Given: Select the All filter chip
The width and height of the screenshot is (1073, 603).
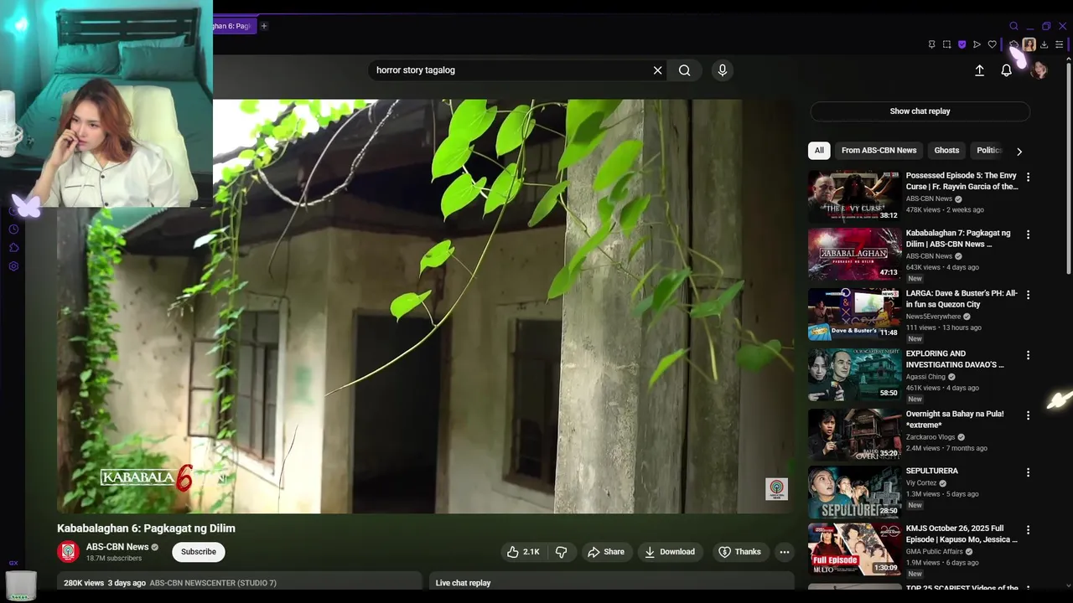Looking at the screenshot, I should coord(819,151).
